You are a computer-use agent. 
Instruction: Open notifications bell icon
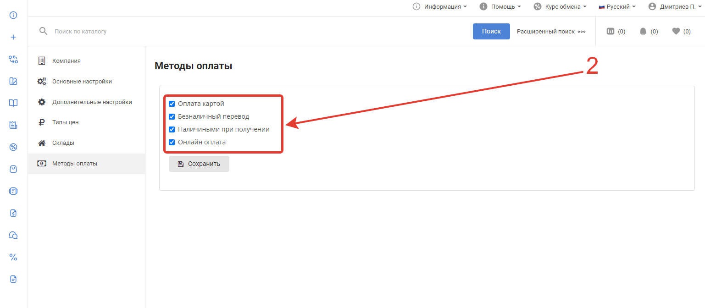pyautogui.click(x=643, y=31)
